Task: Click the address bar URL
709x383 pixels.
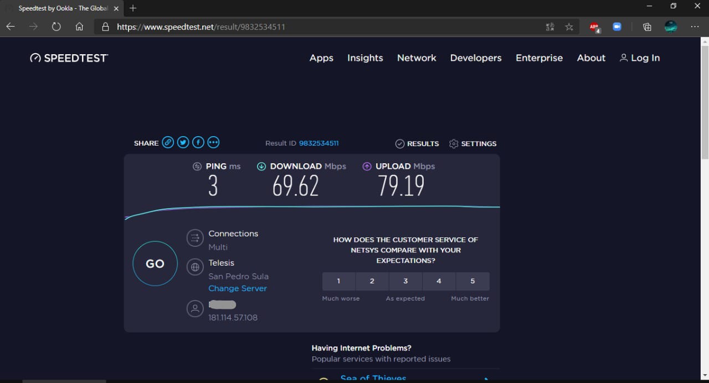Action: click(201, 27)
